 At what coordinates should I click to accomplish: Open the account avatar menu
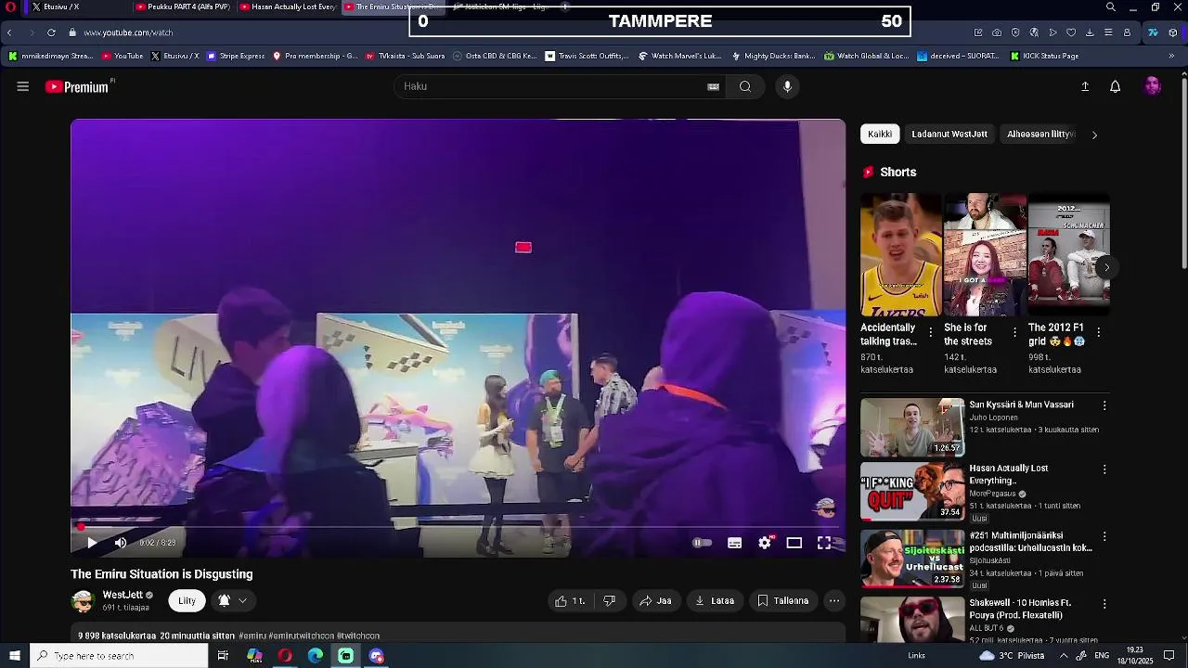(1153, 86)
